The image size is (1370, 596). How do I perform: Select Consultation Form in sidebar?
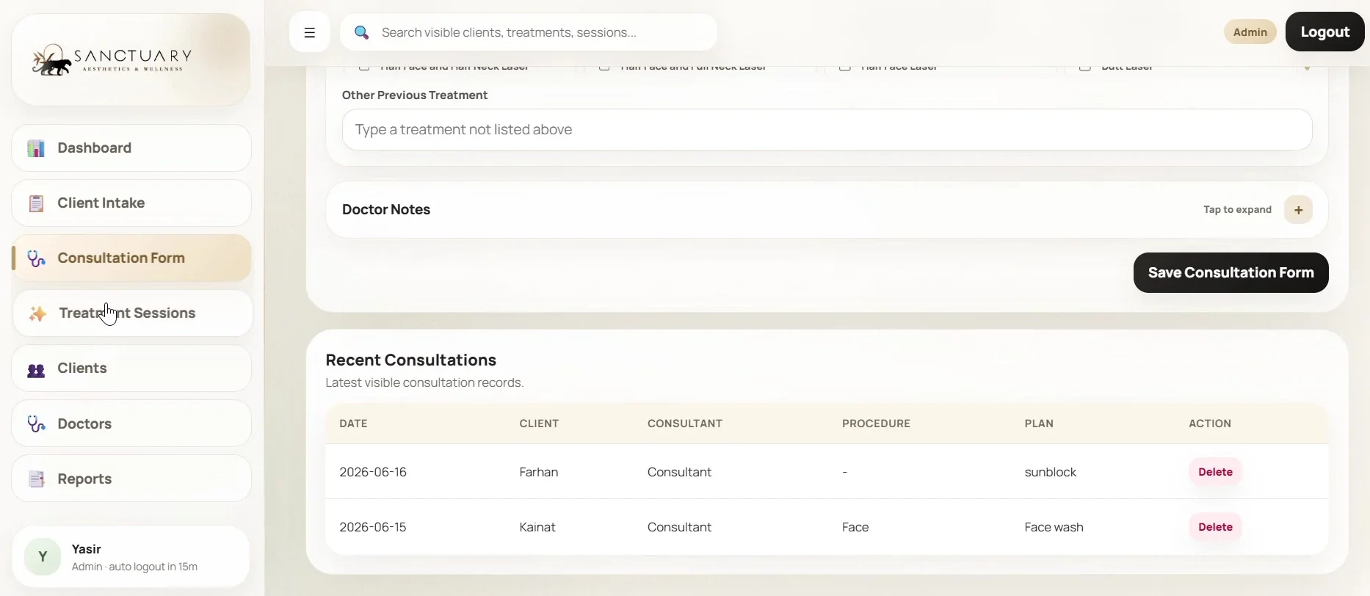pos(131,258)
